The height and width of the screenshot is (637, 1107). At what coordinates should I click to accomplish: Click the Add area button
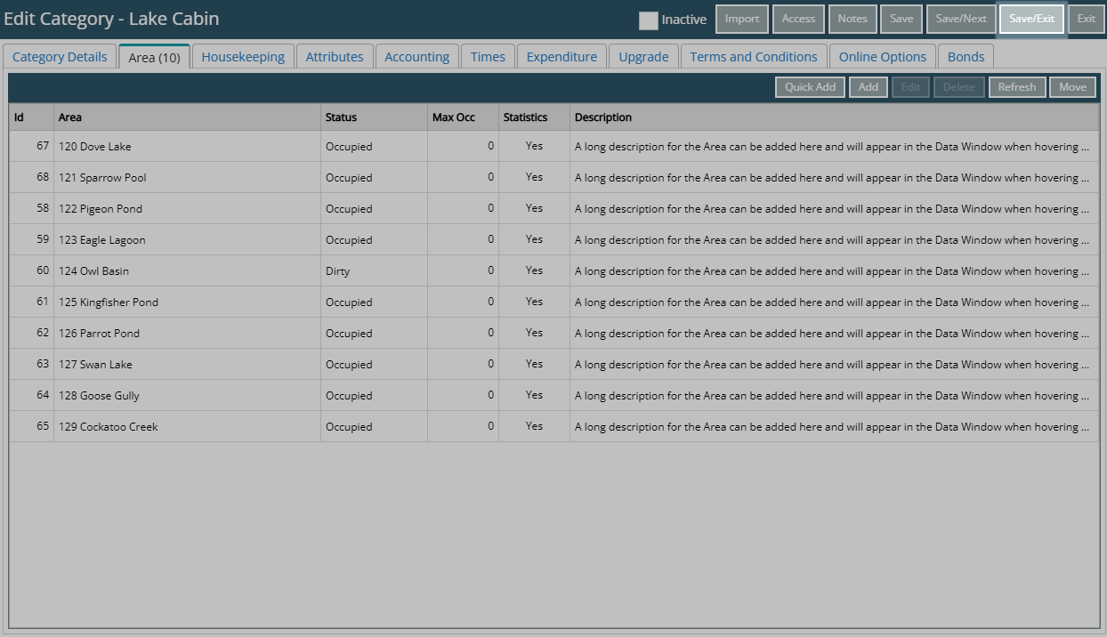pos(869,87)
